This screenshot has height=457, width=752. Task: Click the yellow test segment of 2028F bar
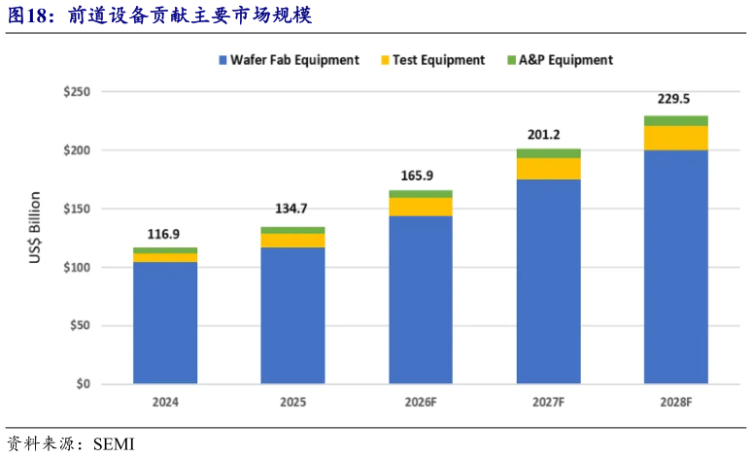point(676,139)
